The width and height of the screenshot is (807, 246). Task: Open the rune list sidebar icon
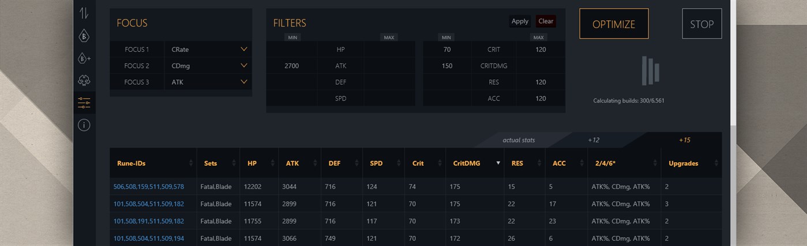click(x=84, y=36)
